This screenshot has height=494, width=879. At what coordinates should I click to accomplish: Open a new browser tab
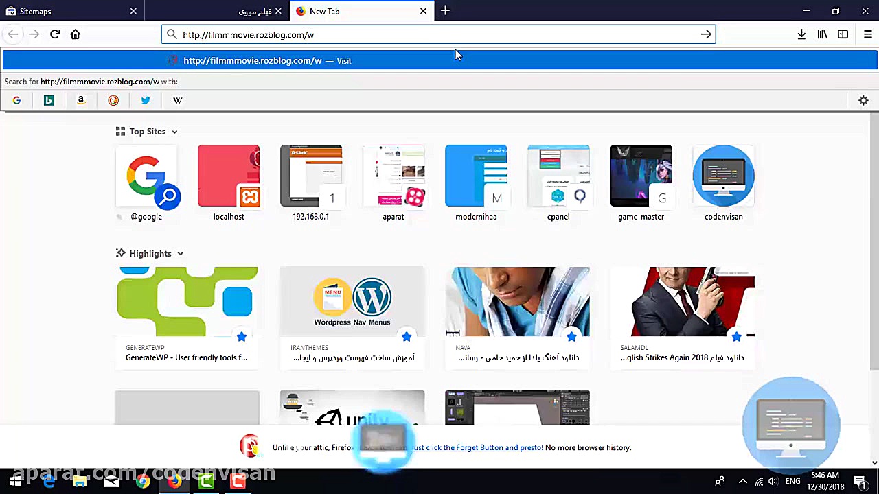(x=445, y=11)
